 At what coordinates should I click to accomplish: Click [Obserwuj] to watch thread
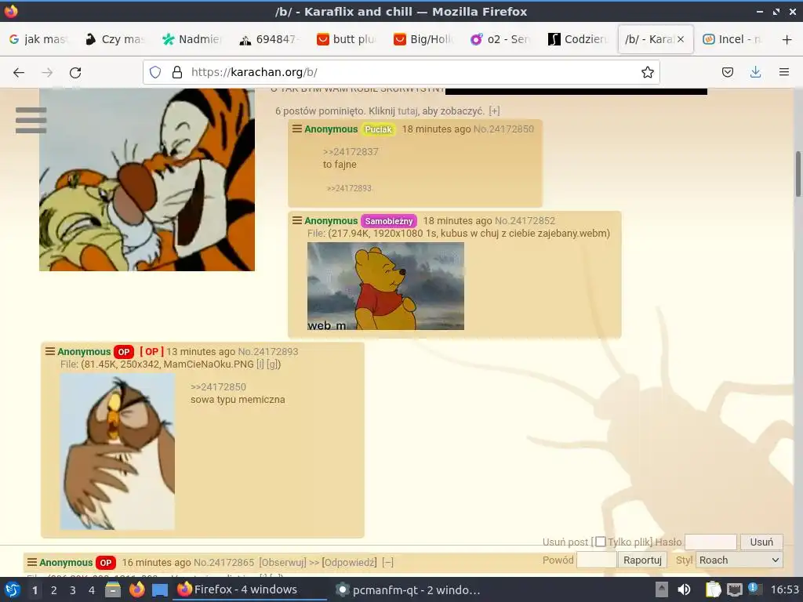(x=282, y=562)
